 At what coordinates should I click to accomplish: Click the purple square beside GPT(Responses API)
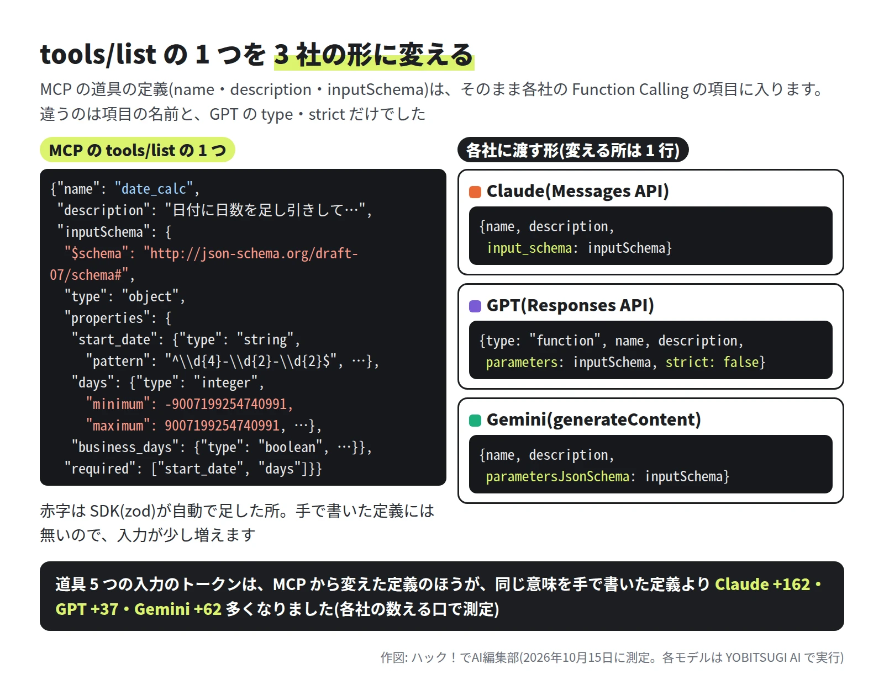[475, 306]
